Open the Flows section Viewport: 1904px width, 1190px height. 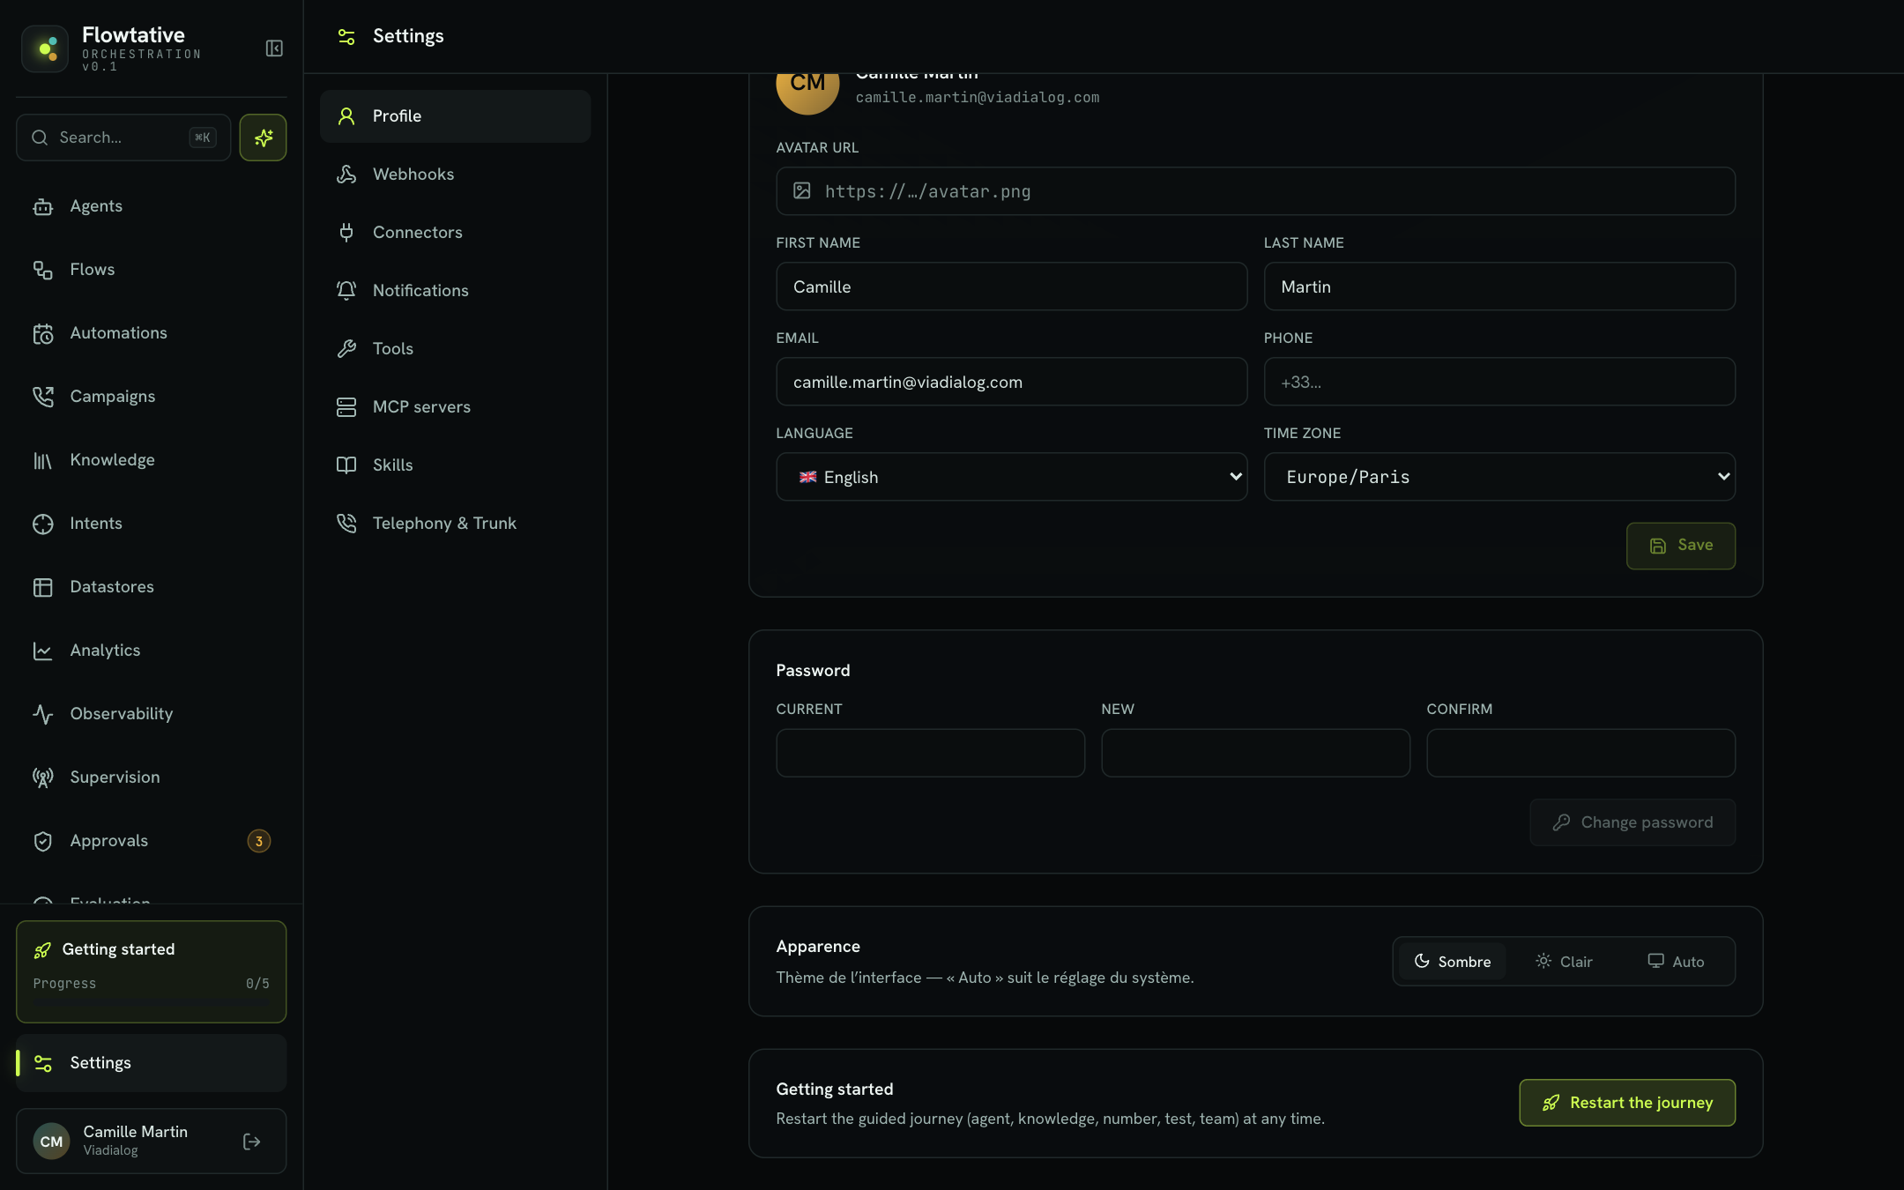[151, 270]
